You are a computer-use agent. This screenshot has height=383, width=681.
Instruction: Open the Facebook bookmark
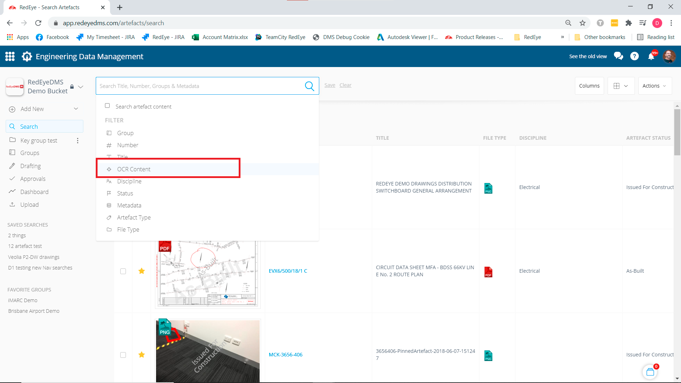[52, 37]
